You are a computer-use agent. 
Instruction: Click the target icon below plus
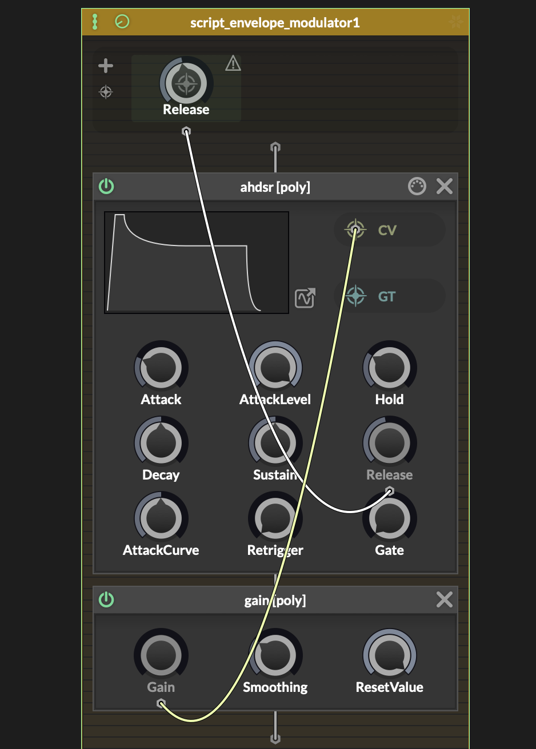coord(106,92)
